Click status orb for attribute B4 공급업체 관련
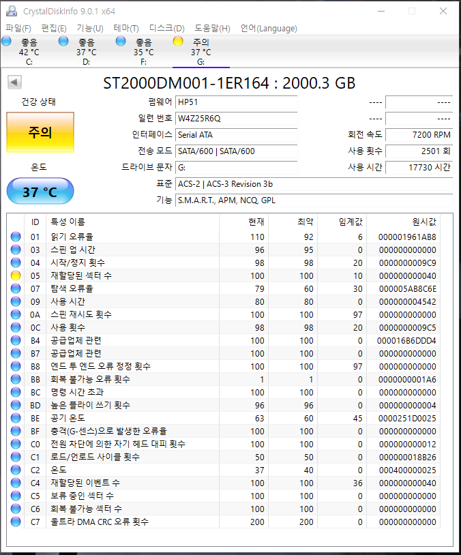 (x=16, y=340)
